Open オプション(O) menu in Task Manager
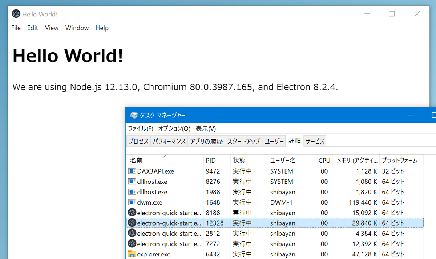Screen dimensions: 436x259 pos(174,129)
